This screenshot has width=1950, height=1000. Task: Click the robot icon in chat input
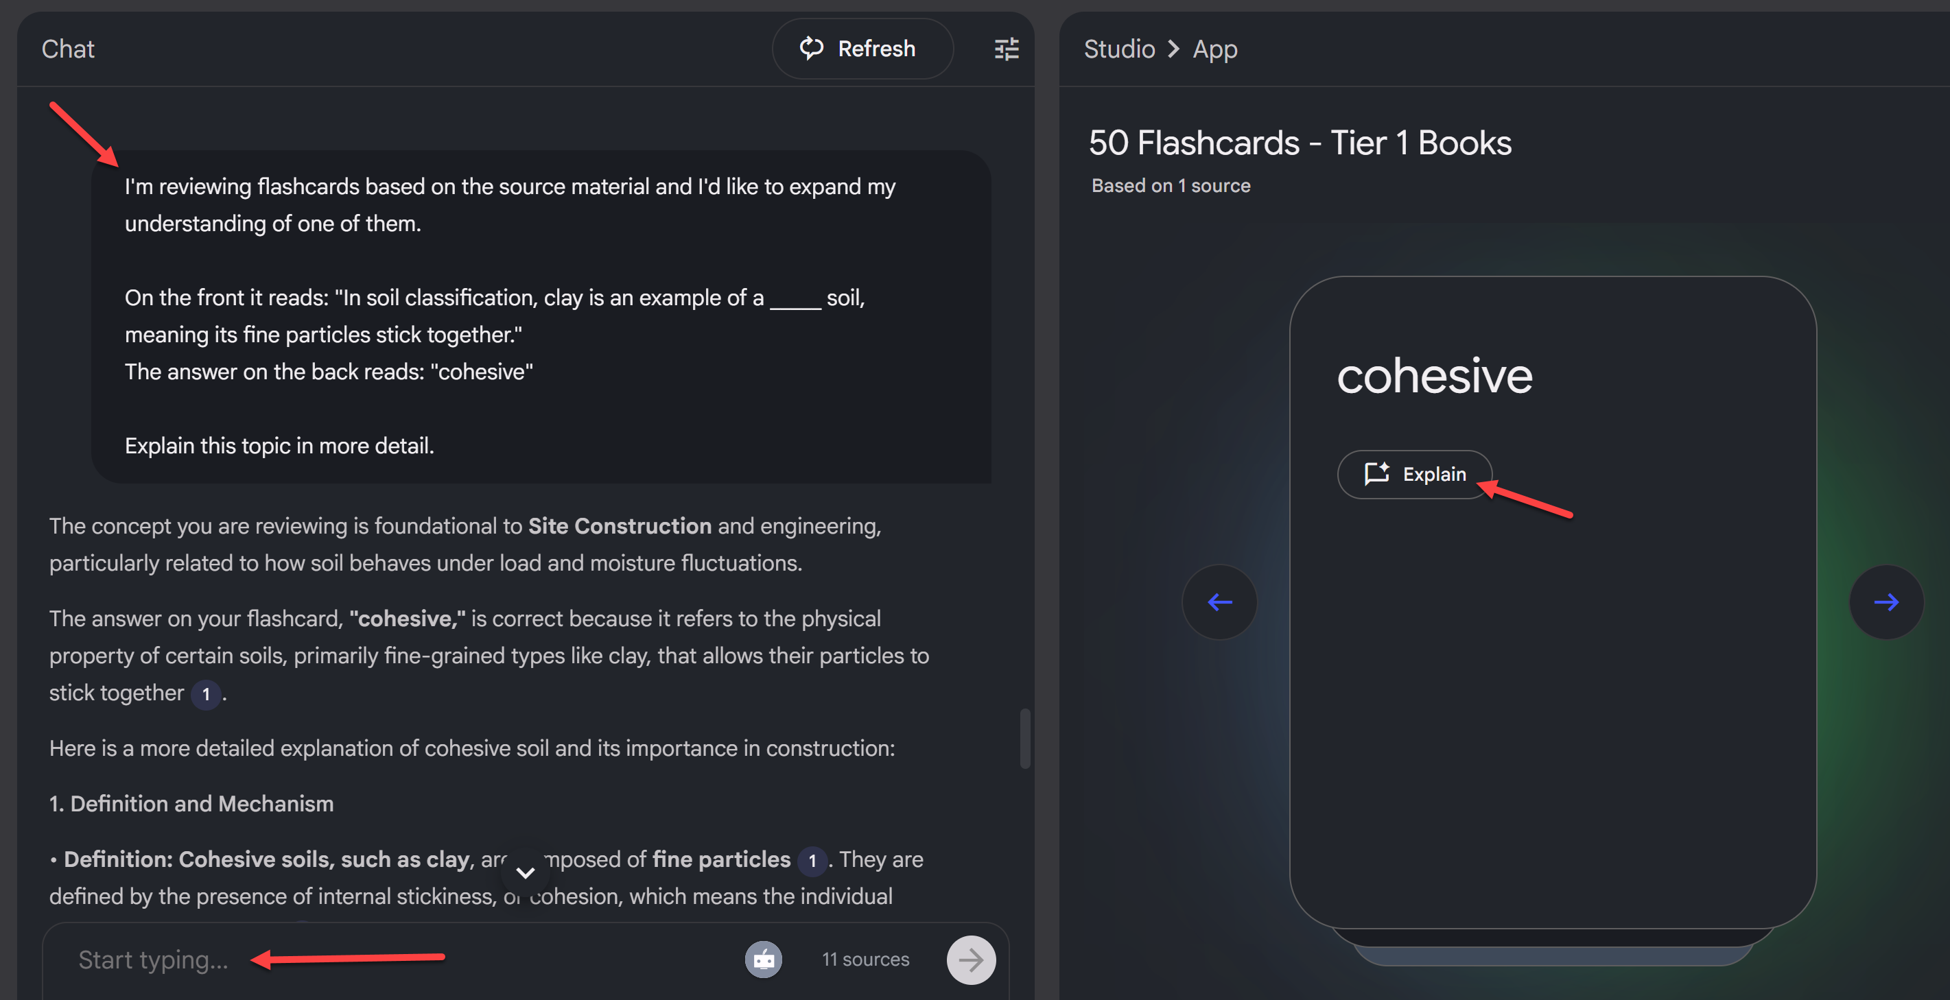pyautogui.click(x=763, y=959)
